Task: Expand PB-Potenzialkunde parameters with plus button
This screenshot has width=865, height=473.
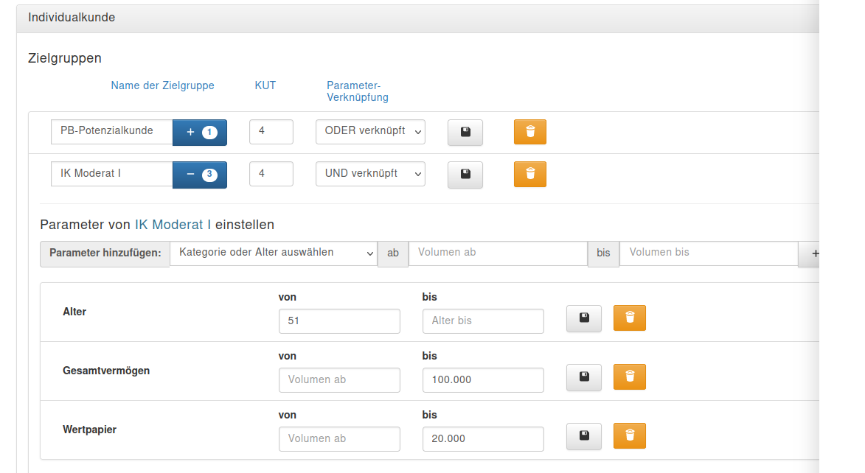Action: point(199,133)
